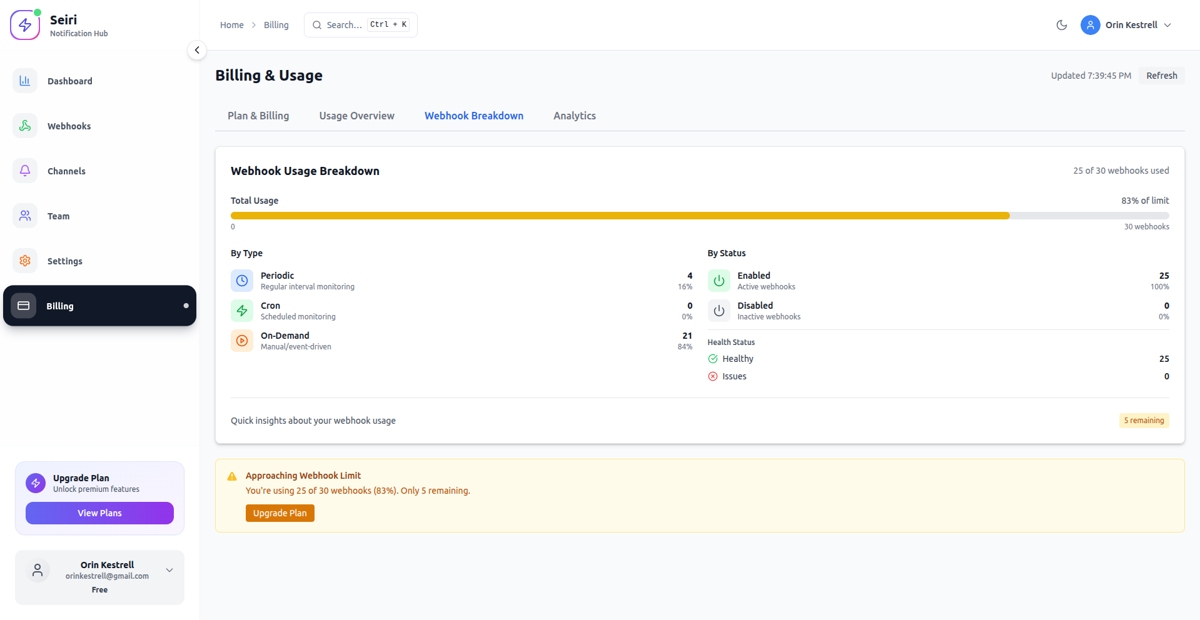
Task: Expand the Free account panel chevron
Action: pyautogui.click(x=169, y=569)
